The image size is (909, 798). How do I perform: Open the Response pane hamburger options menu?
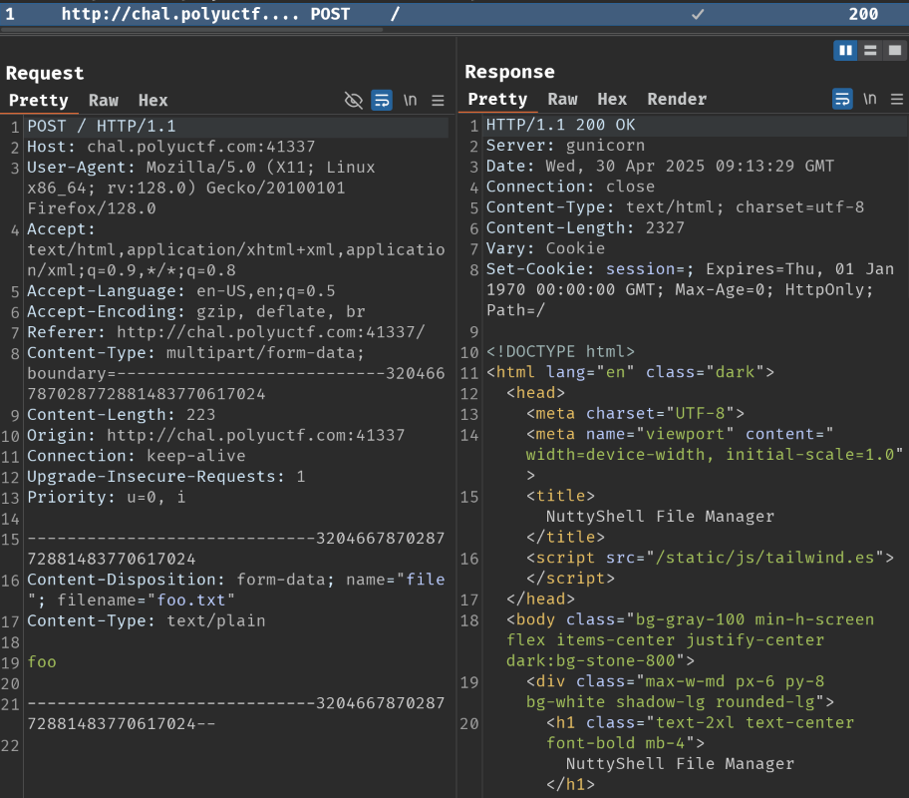point(897,99)
